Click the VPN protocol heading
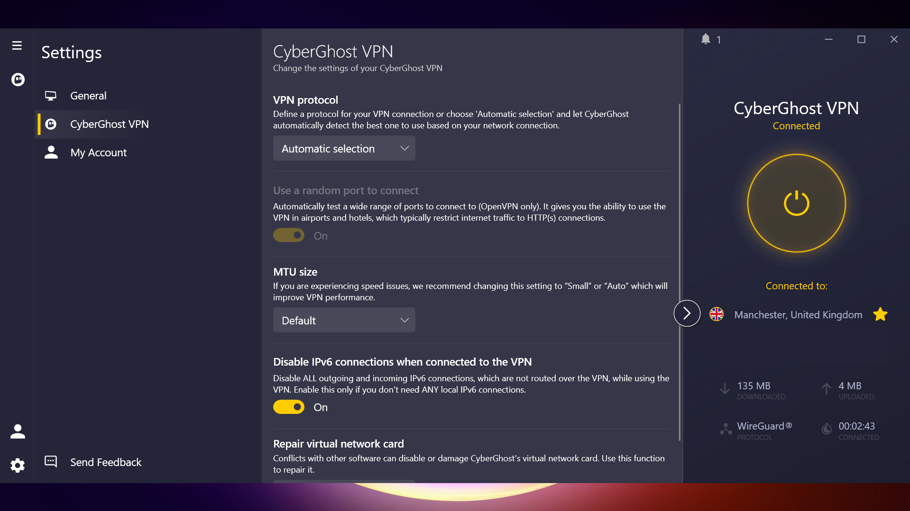This screenshot has height=511, width=910. 305,100
